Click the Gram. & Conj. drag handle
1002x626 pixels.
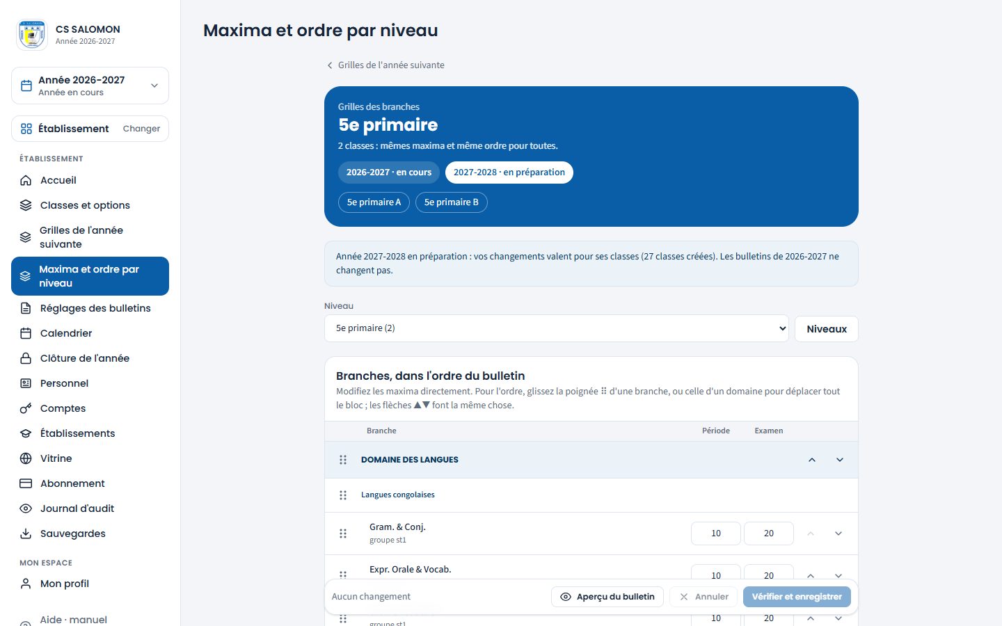pyautogui.click(x=343, y=533)
